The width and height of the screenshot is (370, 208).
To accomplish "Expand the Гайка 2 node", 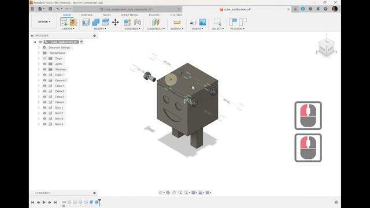I will coord(39,91).
